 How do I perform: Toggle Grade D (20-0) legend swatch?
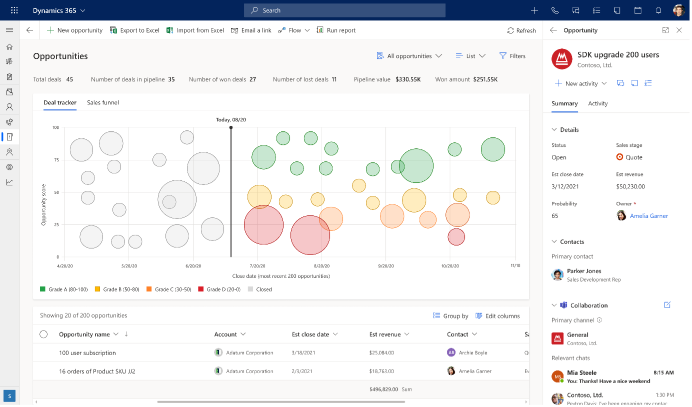click(x=201, y=289)
